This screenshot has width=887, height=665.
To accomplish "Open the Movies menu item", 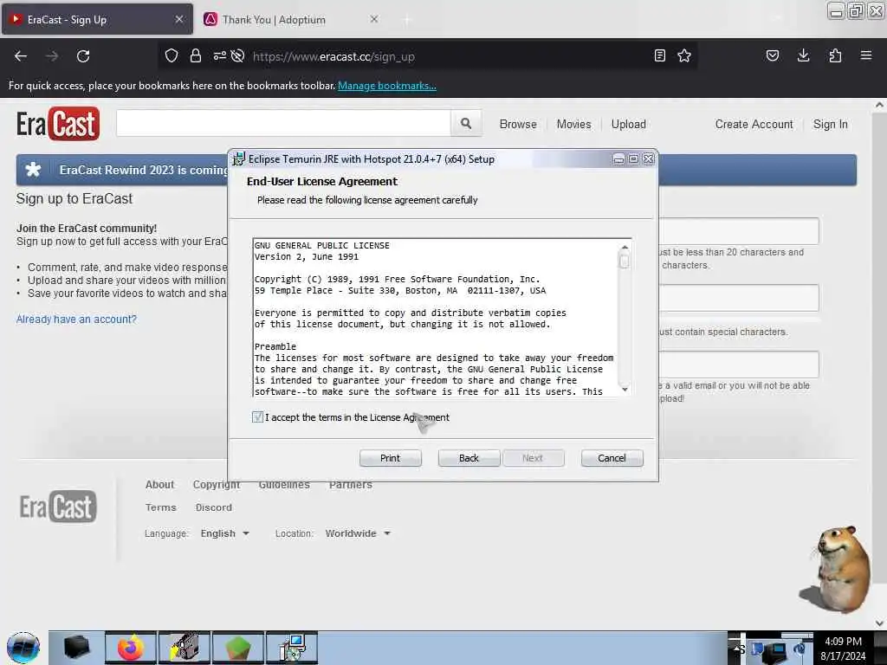I will click(x=573, y=124).
